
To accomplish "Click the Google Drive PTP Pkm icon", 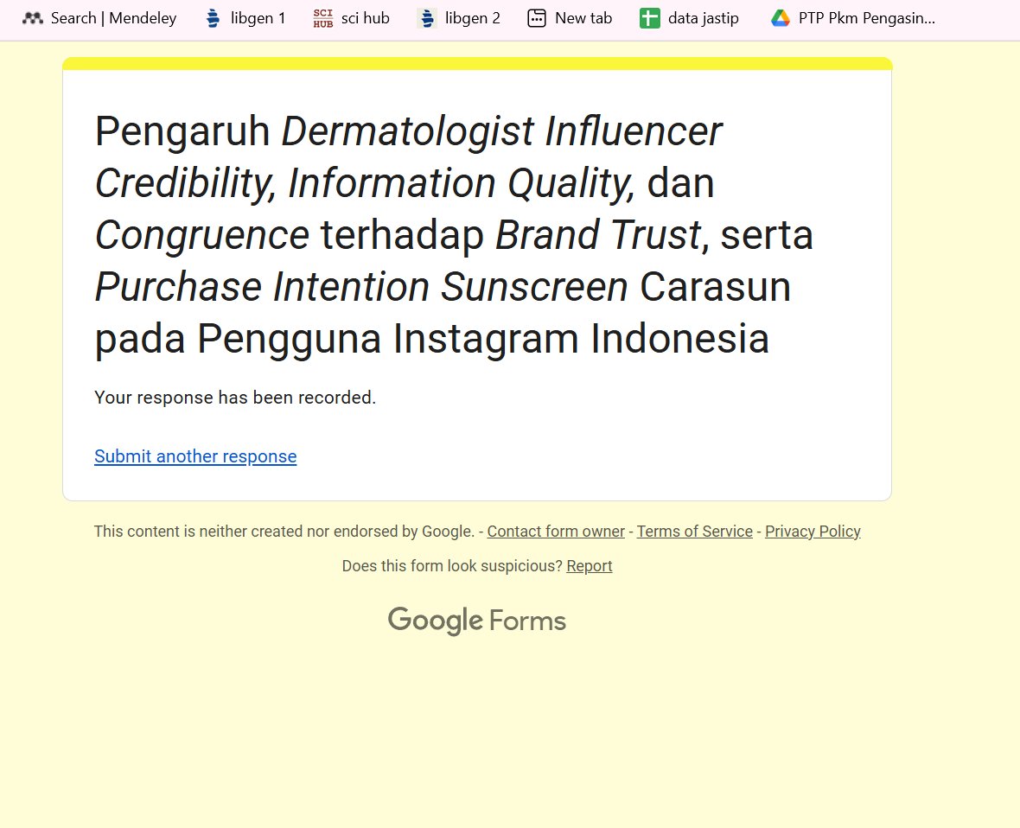I will tap(780, 18).
